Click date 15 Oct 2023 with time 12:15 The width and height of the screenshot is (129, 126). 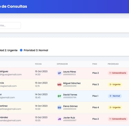click(41, 84)
